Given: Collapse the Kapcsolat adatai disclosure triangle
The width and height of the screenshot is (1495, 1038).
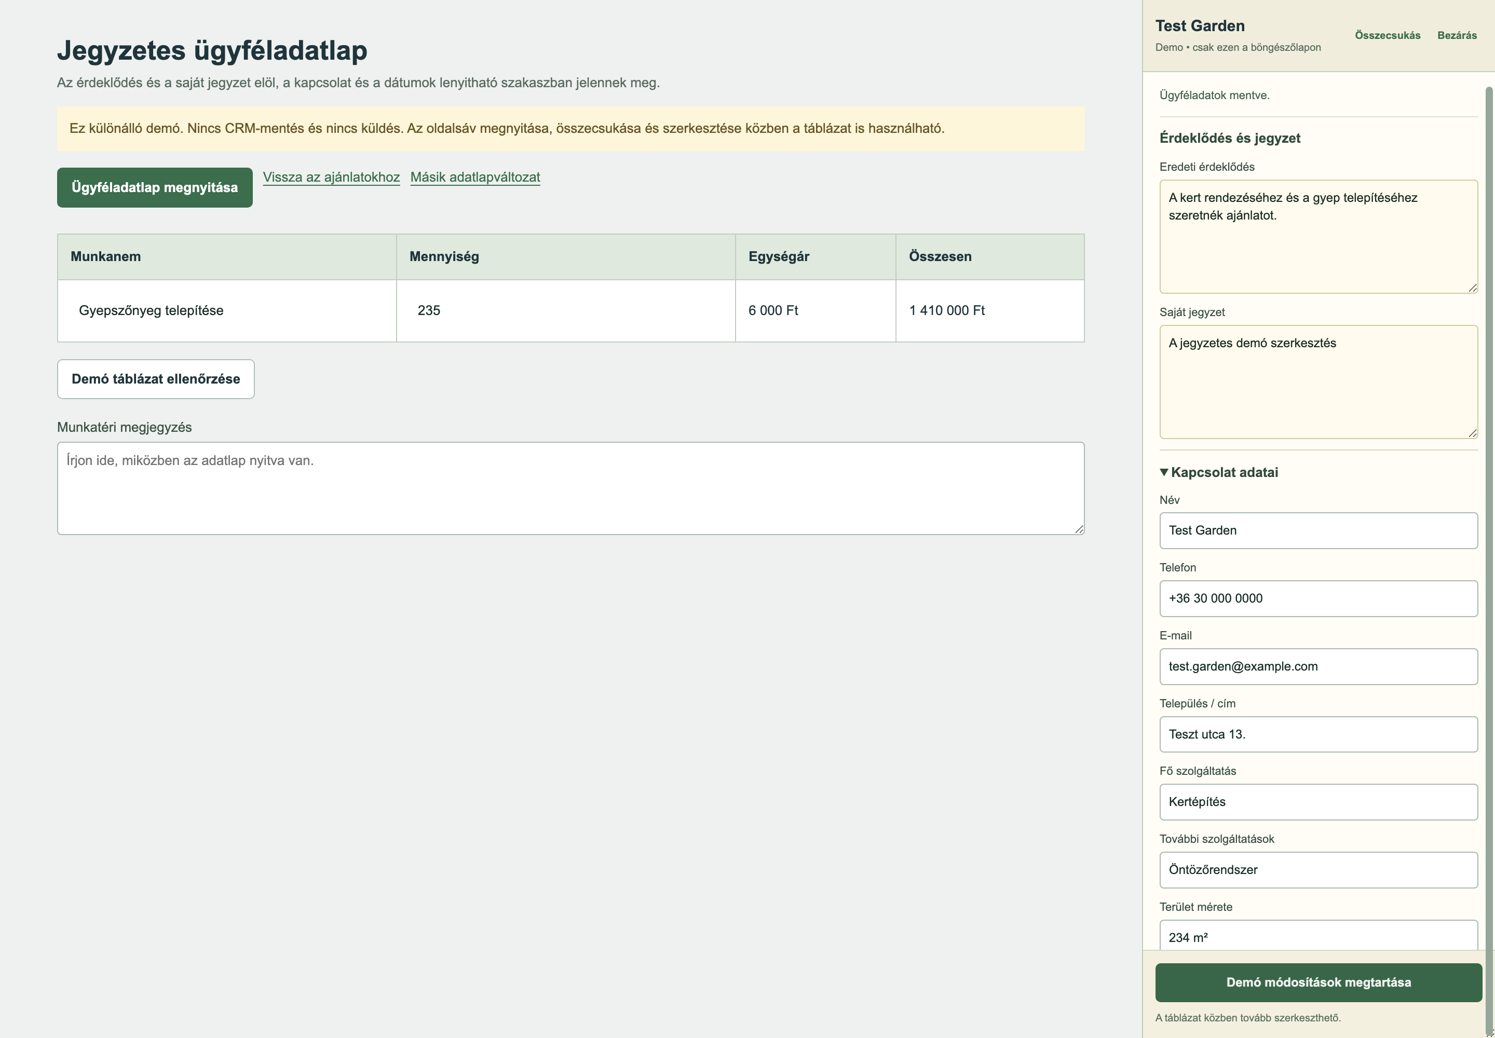Looking at the screenshot, I should pos(1164,472).
